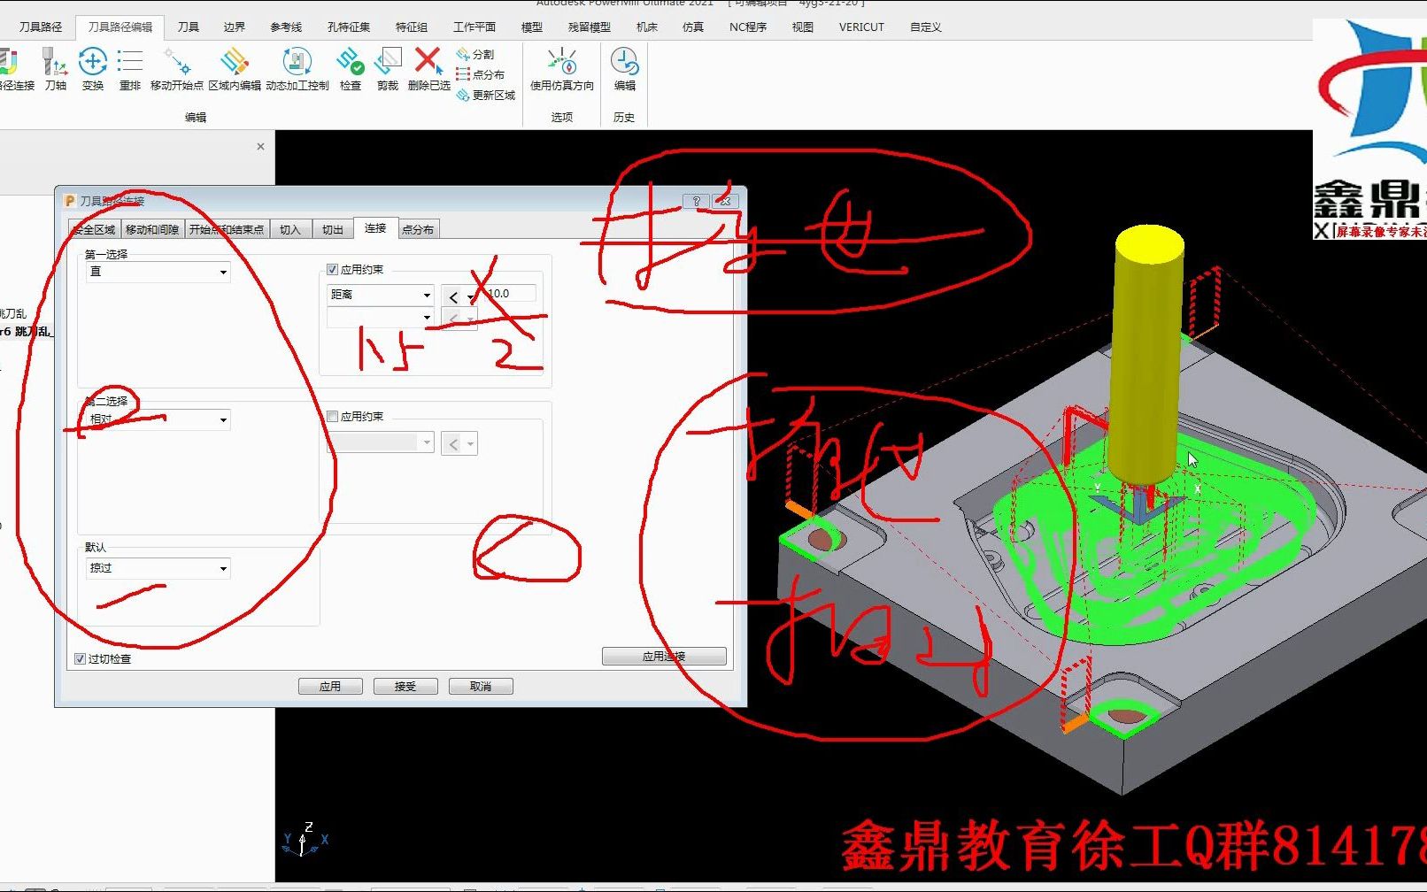The height and width of the screenshot is (892, 1427).
Task: Toggle the 过切检查 gouge check checkbox
Action: [81, 658]
